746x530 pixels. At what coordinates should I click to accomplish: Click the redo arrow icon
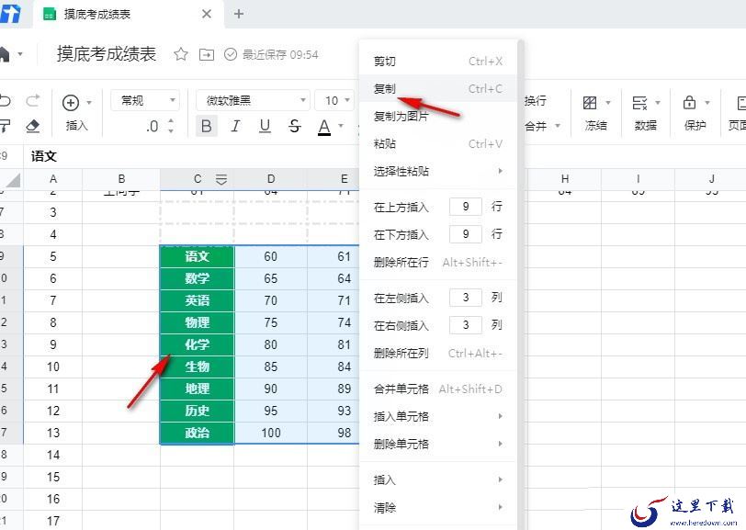point(33,100)
